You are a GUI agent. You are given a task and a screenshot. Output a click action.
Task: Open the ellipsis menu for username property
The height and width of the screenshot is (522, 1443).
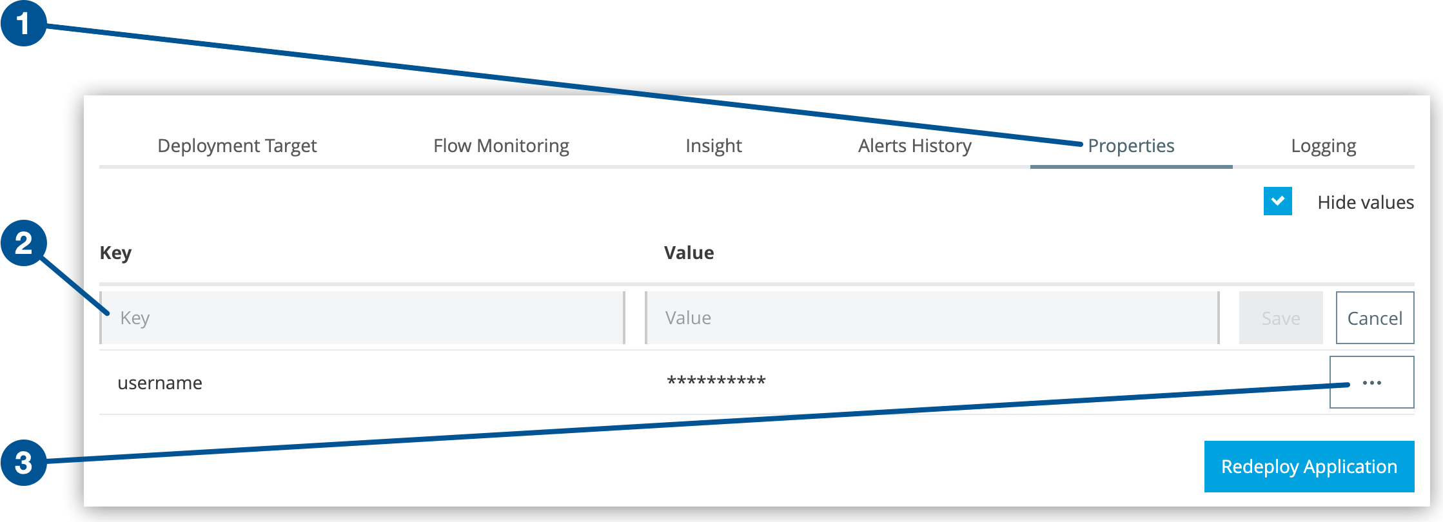click(1371, 382)
